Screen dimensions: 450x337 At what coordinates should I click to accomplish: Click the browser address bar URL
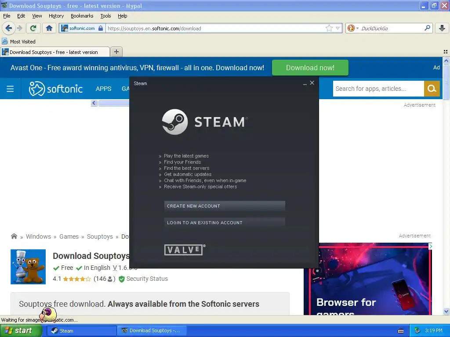click(215, 28)
